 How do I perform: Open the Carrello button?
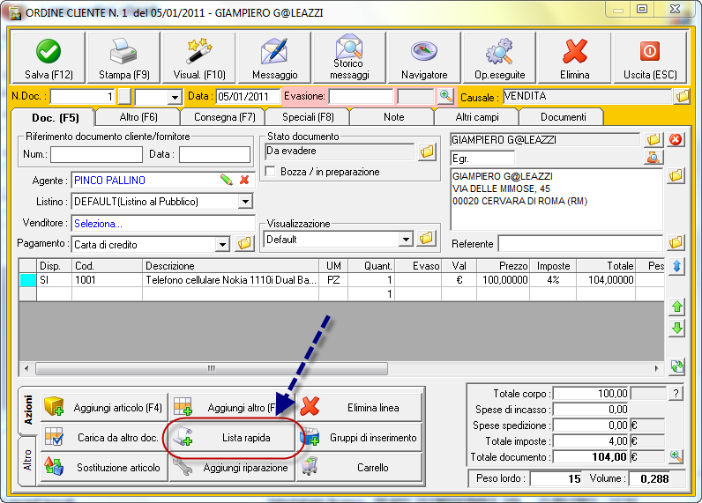tap(360, 467)
